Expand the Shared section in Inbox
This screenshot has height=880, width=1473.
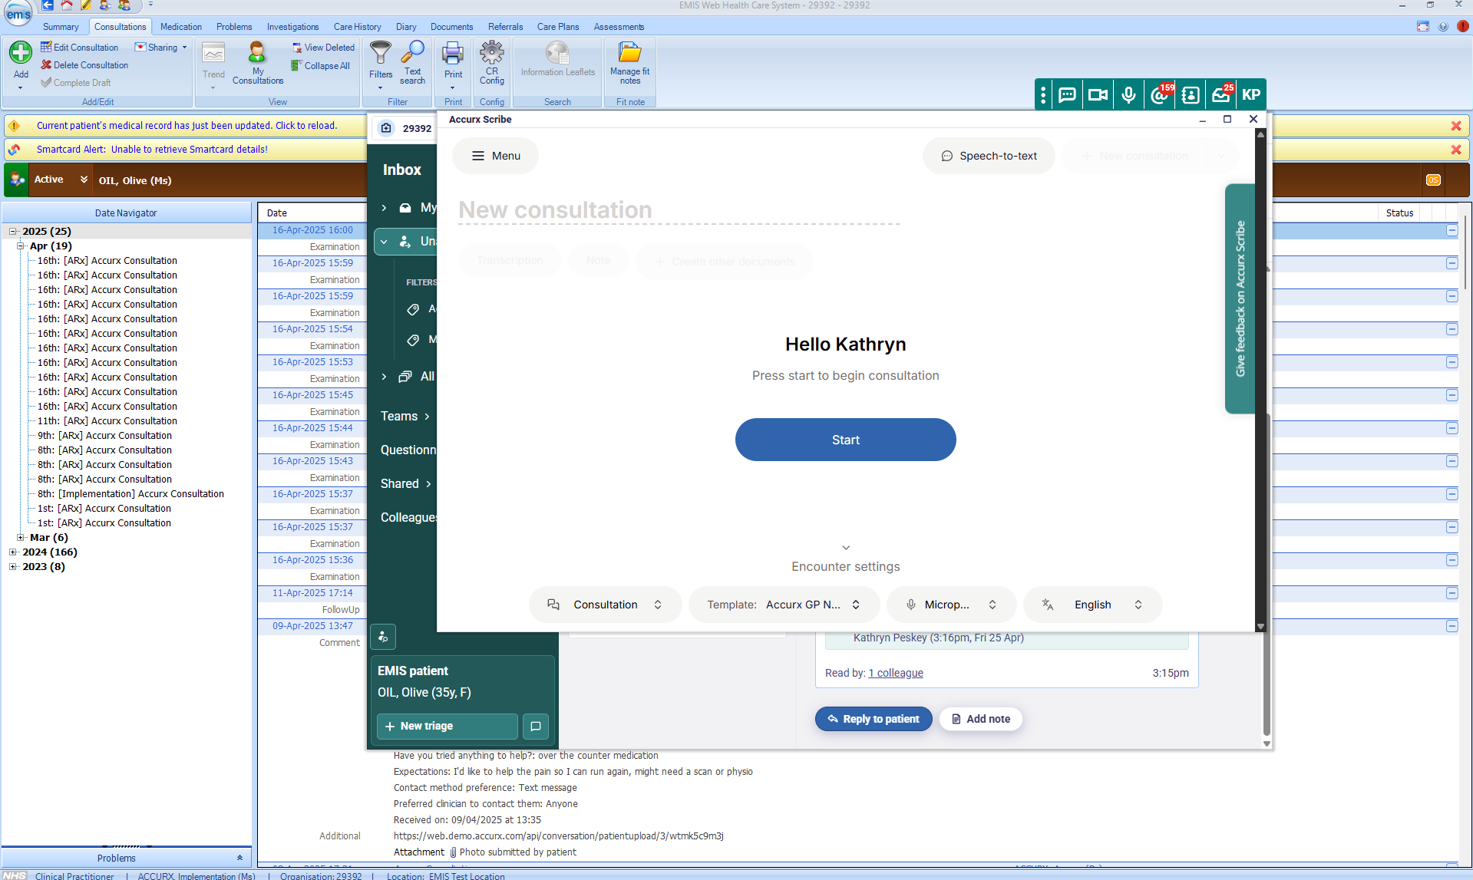(406, 483)
